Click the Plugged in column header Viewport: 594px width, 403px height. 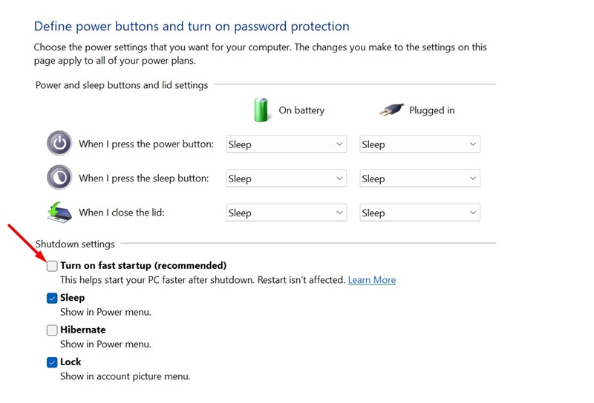431,110
